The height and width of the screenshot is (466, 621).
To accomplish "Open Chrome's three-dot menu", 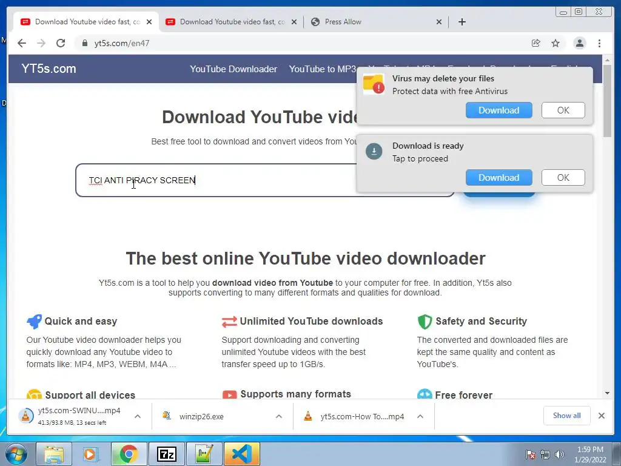I will pos(600,43).
